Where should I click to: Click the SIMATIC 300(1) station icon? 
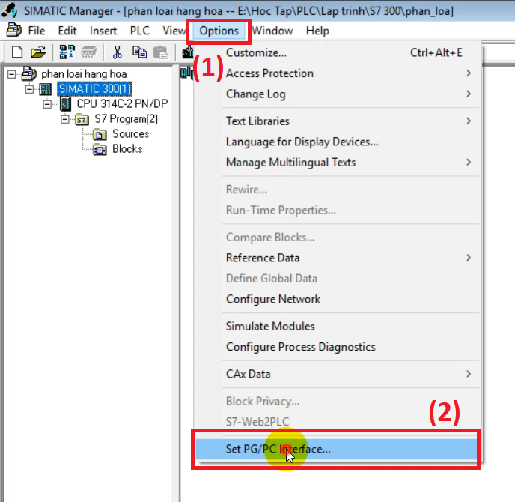coord(46,89)
